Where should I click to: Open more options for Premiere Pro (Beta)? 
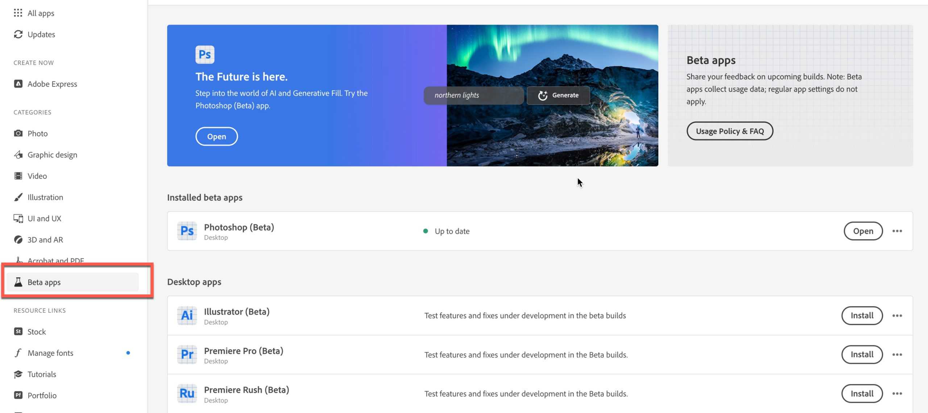coord(897,355)
